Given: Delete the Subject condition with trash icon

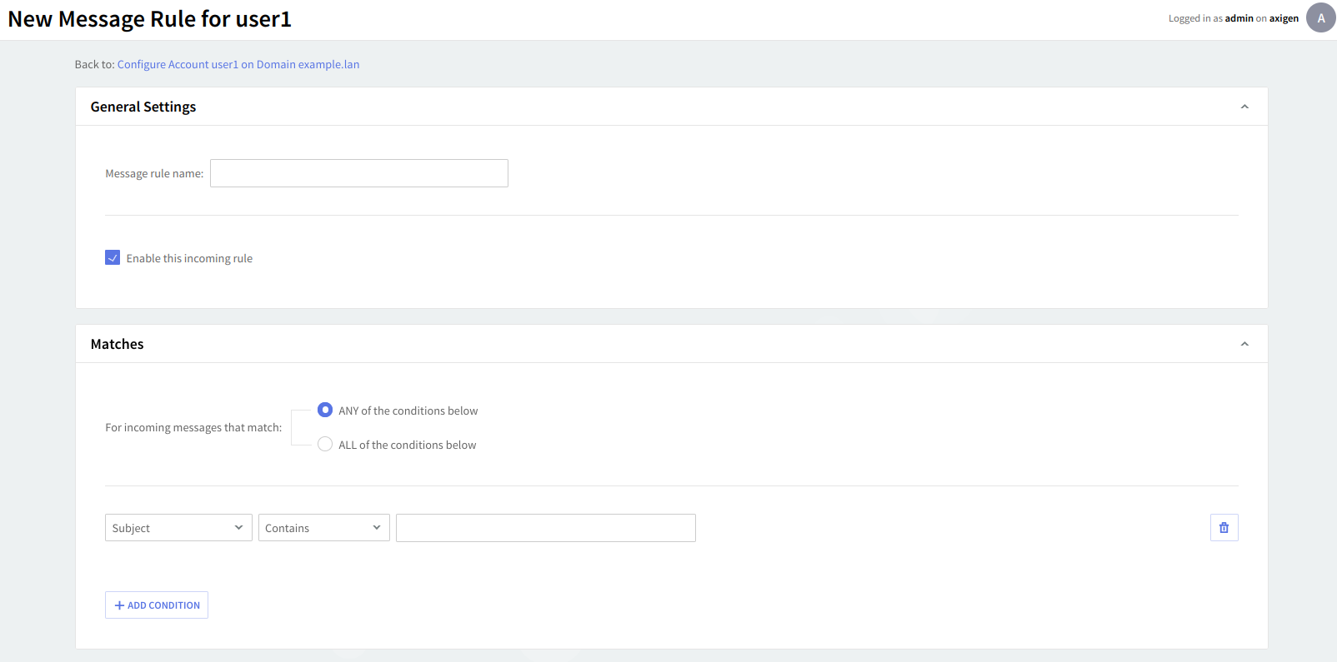Looking at the screenshot, I should point(1224,528).
